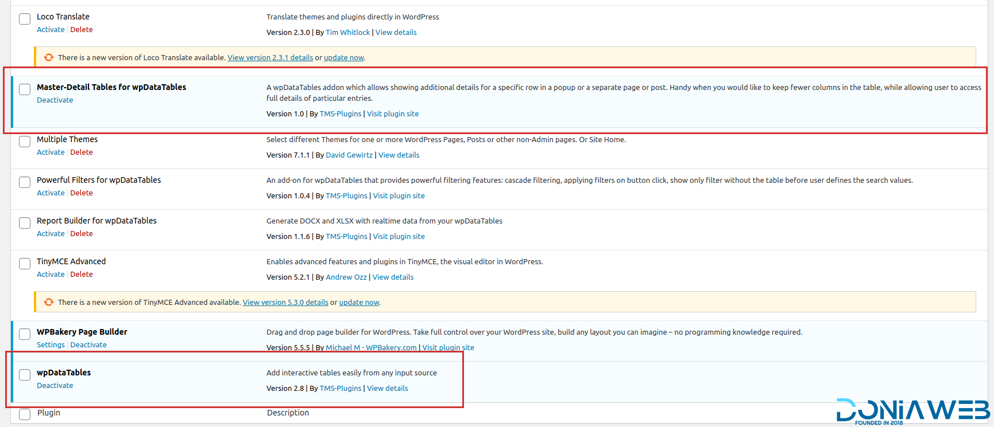
Task: Select the Report Builder for wpDataTables checkbox
Action: (x=25, y=223)
